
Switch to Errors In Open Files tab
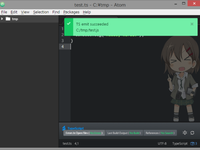(84, 133)
